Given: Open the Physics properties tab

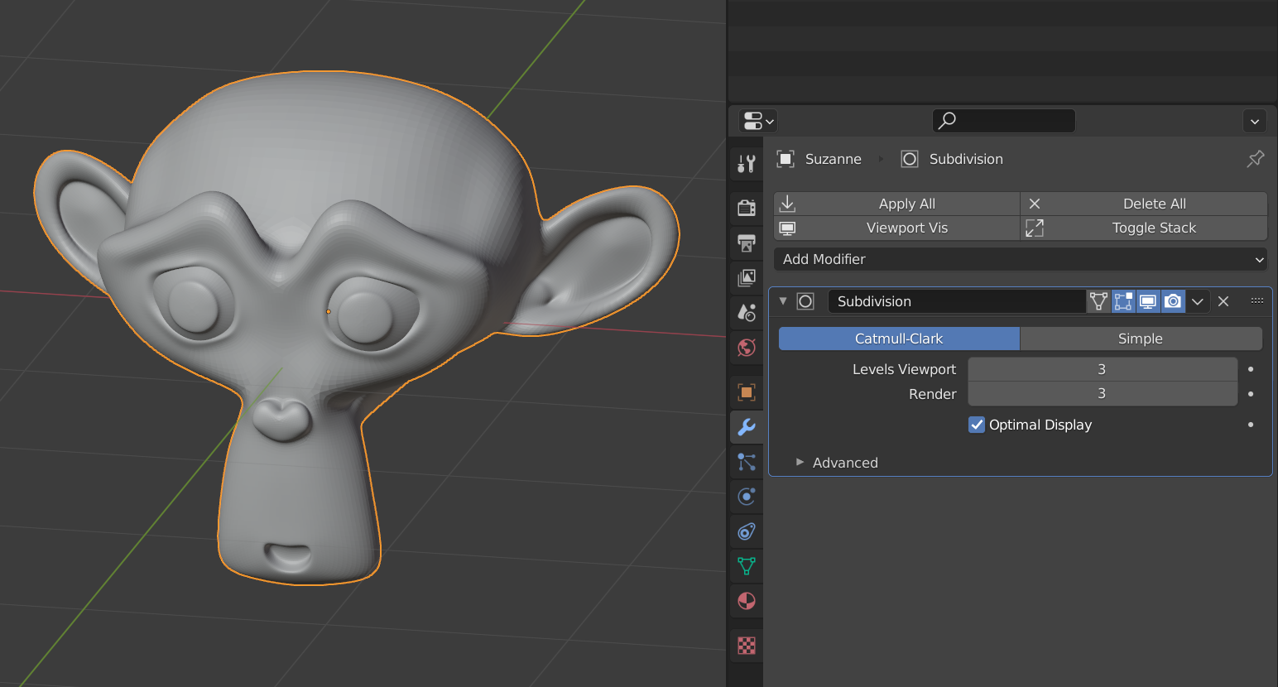Looking at the screenshot, I should [x=747, y=497].
